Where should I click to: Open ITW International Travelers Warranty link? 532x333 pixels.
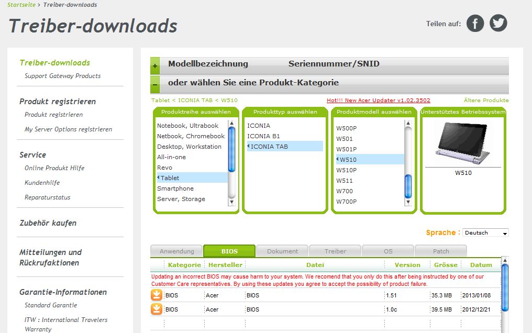pos(66,325)
